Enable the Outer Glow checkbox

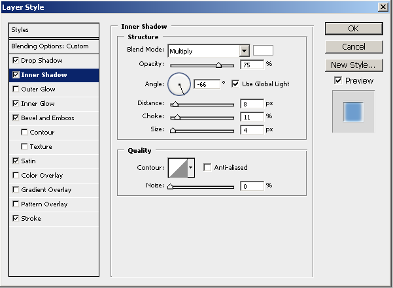point(16,89)
